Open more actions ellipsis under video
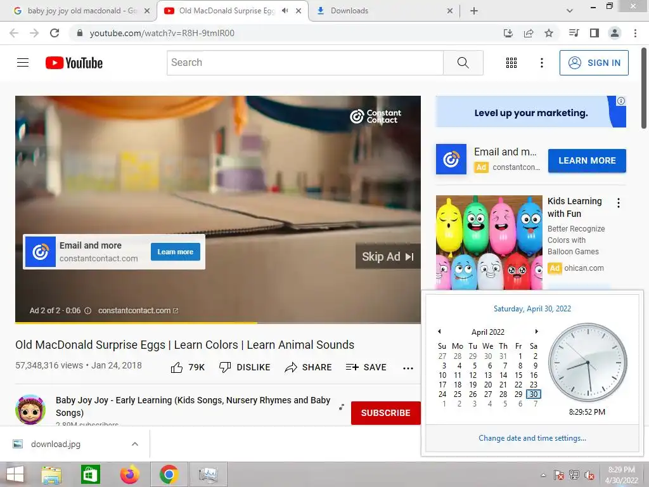 click(408, 368)
